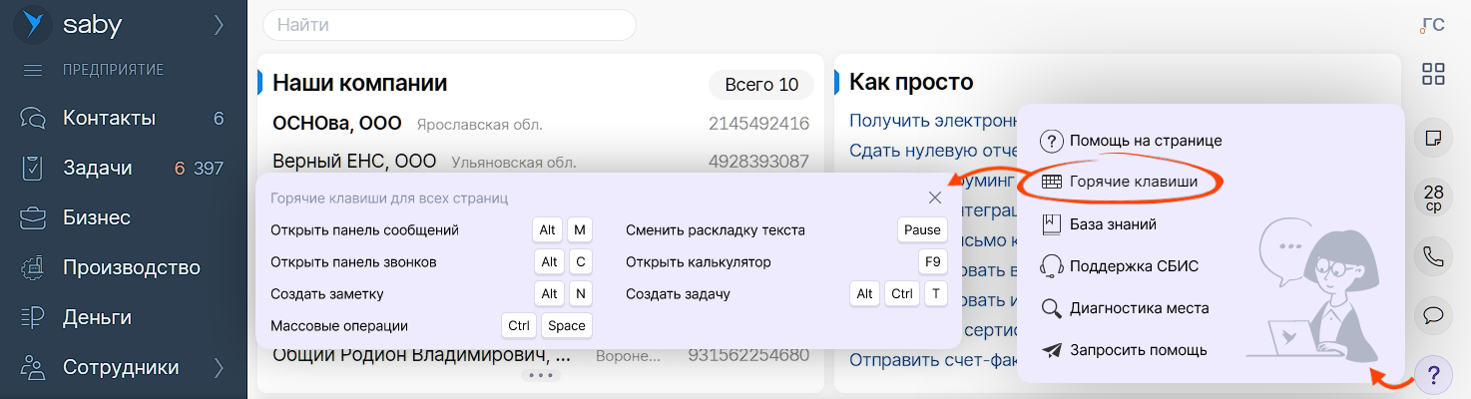Open База знаний from help menu
This screenshot has height=399, width=1471.
[x=1112, y=224]
